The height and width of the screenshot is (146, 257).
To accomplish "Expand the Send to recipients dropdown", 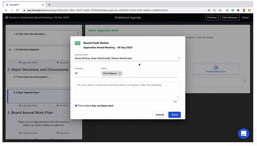I will click(x=179, y=58).
